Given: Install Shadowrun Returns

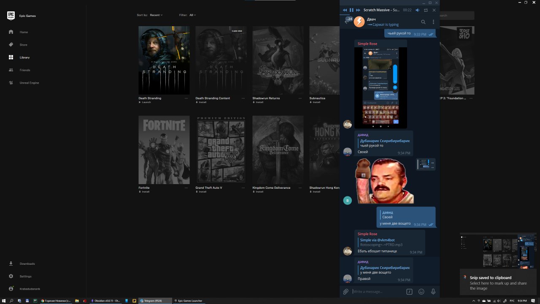Looking at the screenshot, I should coord(258,102).
